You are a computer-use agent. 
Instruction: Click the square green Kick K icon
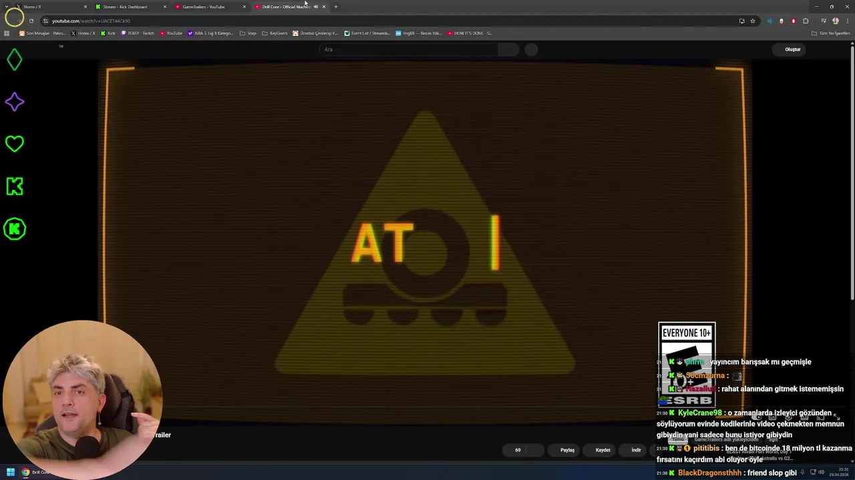coord(14,187)
